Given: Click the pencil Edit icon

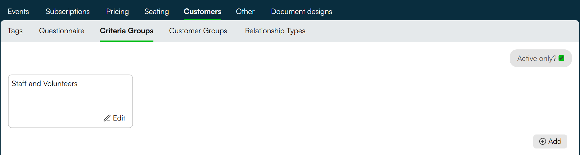Looking at the screenshot, I should [107, 118].
